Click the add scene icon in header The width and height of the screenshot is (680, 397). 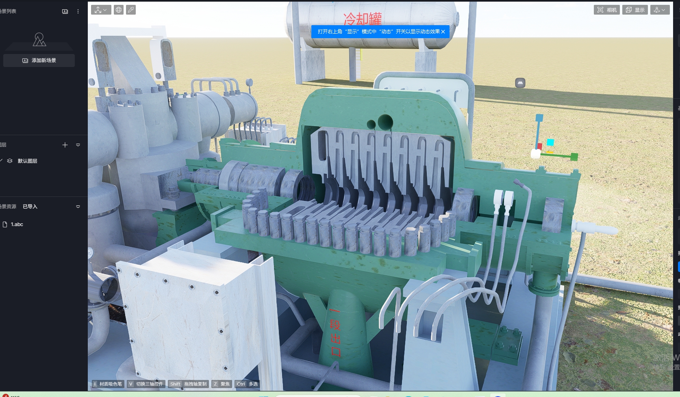point(65,11)
